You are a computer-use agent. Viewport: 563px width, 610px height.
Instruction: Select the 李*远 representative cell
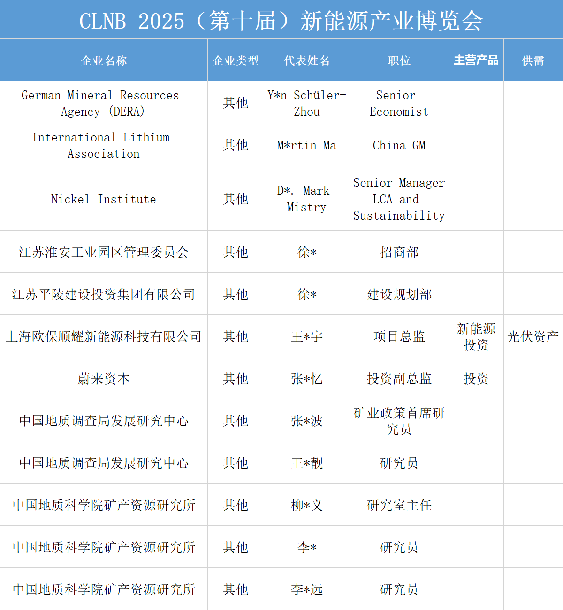[307, 589]
